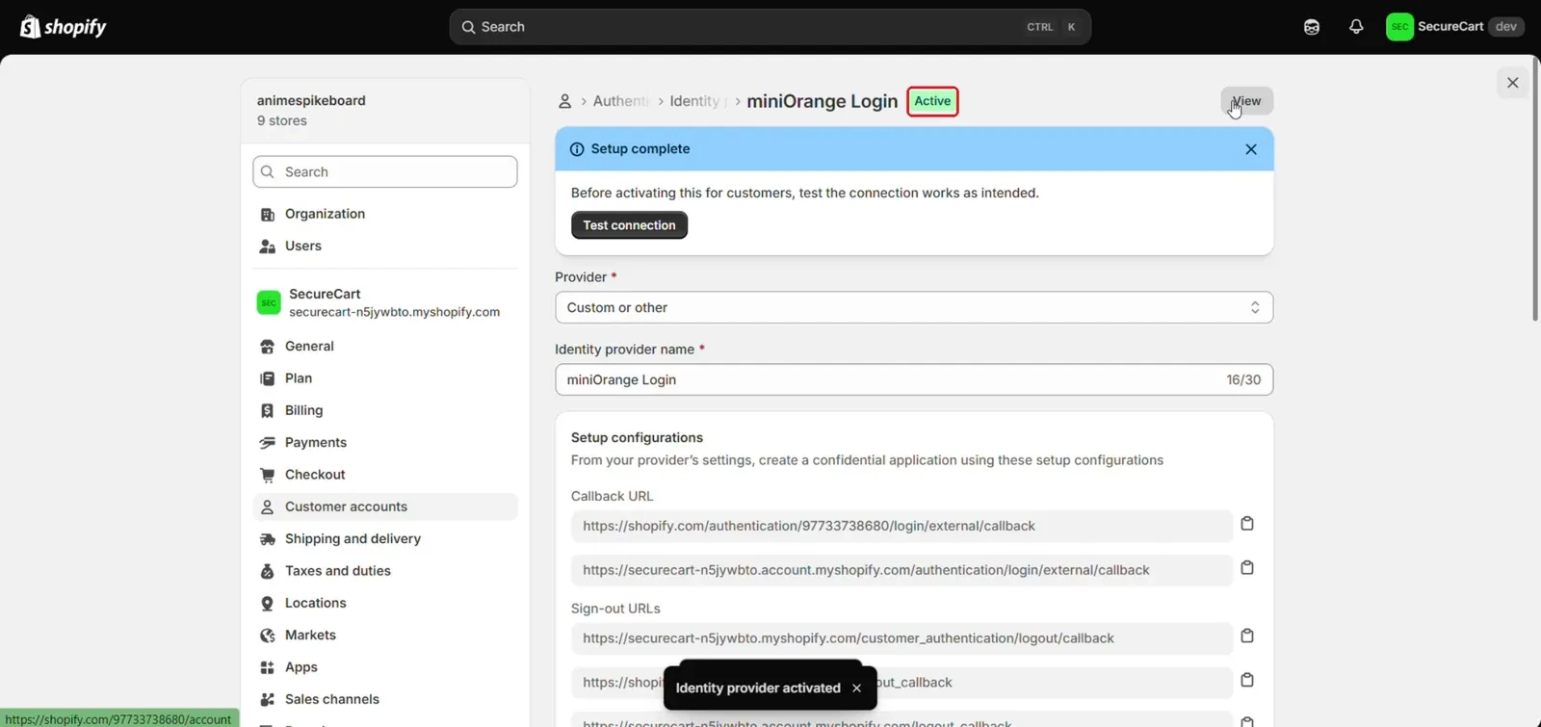This screenshot has width=1541, height=727.
Task: Open Plan settings
Action: click(x=385, y=378)
